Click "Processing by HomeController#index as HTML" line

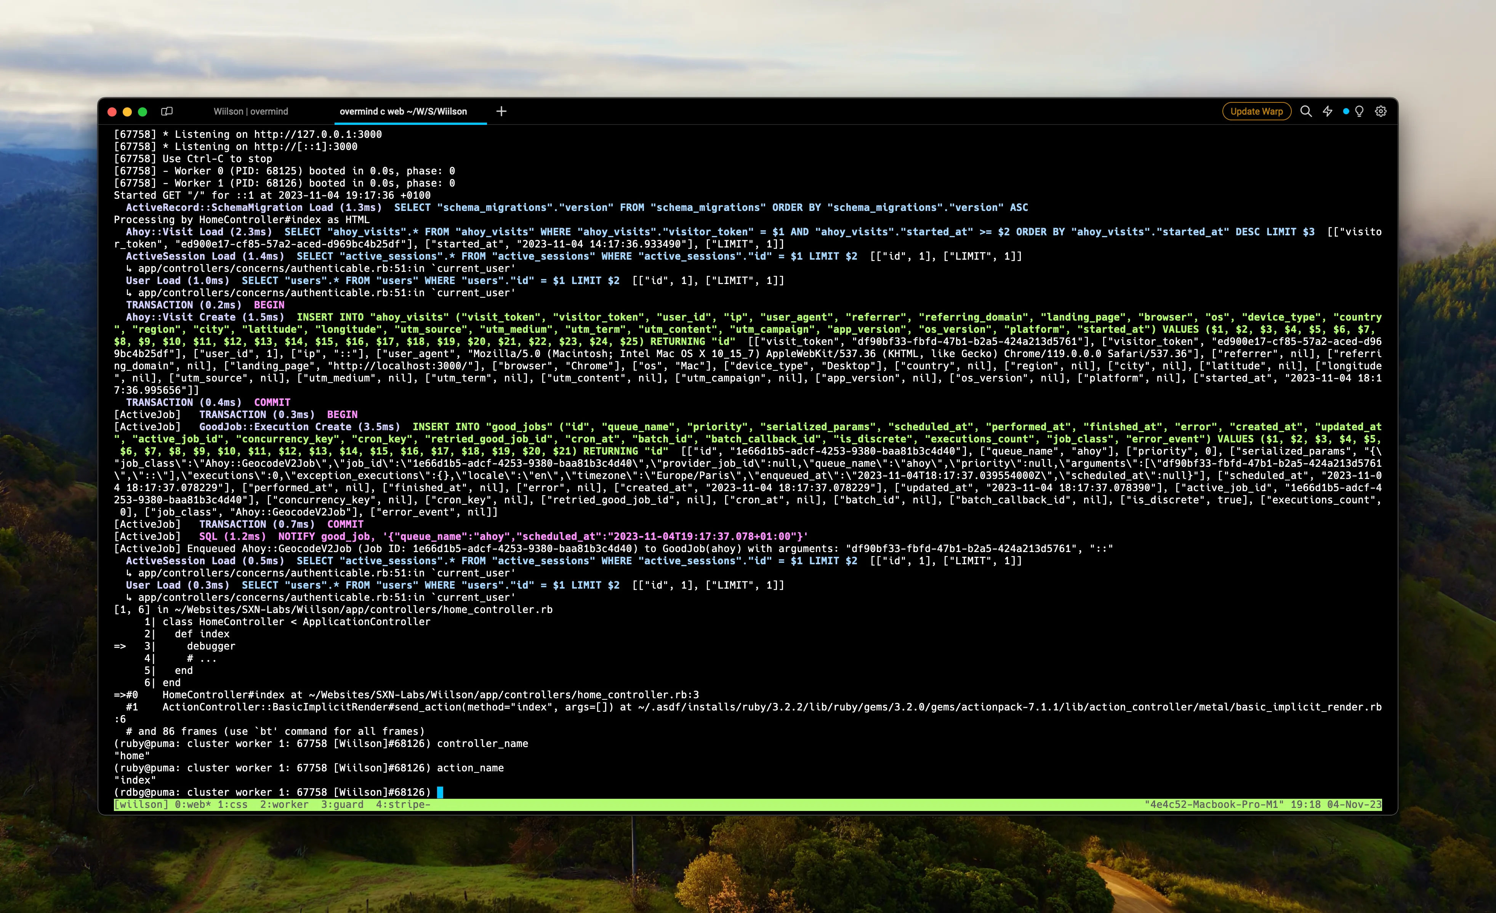pyautogui.click(x=242, y=220)
